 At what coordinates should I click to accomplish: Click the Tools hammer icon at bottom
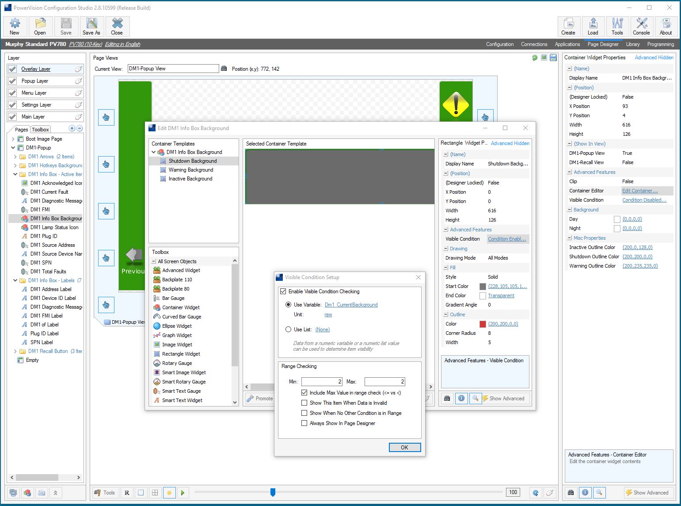tap(105, 493)
